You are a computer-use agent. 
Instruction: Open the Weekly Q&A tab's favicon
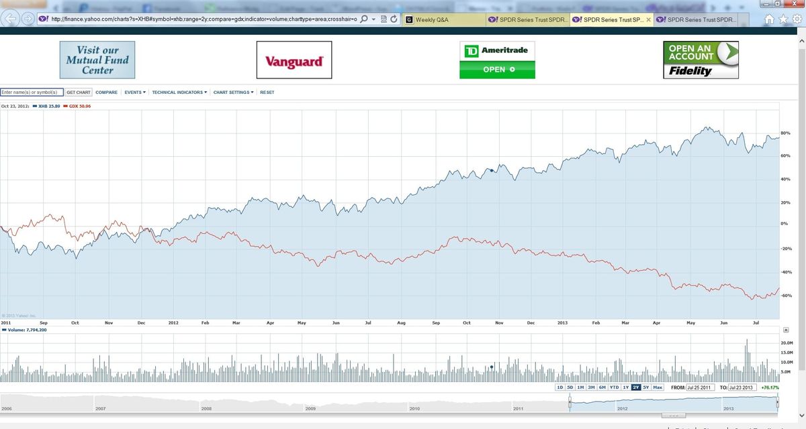(409, 19)
